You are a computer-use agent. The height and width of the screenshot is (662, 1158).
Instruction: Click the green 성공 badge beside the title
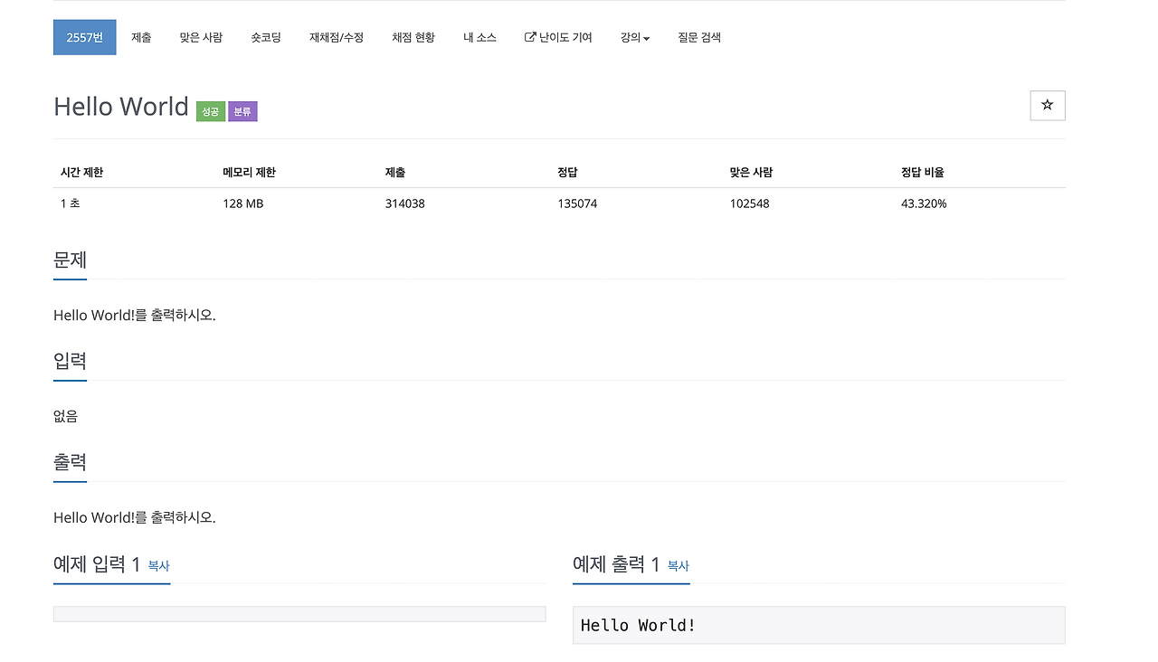pyautogui.click(x=210, y=110)
